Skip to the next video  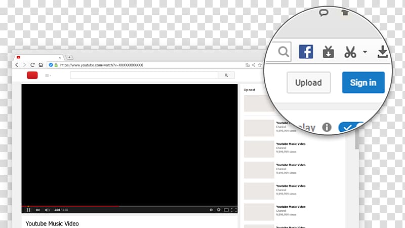pos(38,210)
